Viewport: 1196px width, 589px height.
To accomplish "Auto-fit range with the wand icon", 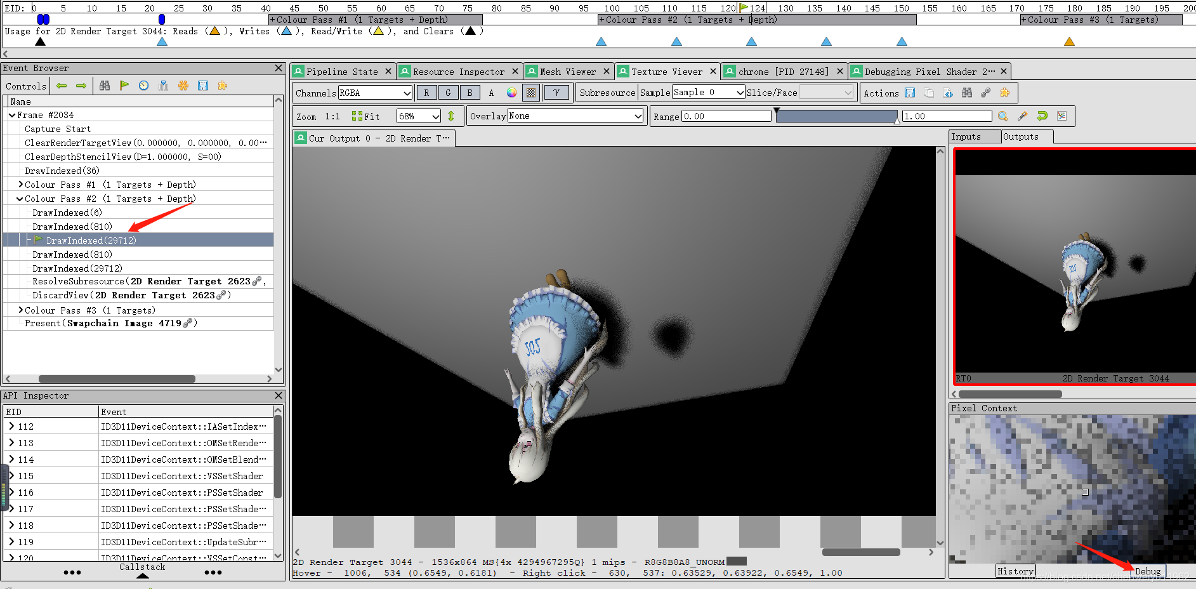I will (x=1022, y=116).
